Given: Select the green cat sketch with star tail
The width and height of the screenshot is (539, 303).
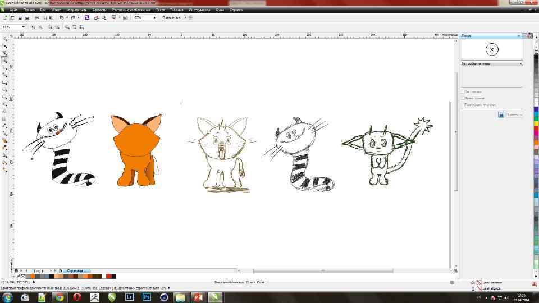Looking at the screenshot, I should tap(388, 151).
